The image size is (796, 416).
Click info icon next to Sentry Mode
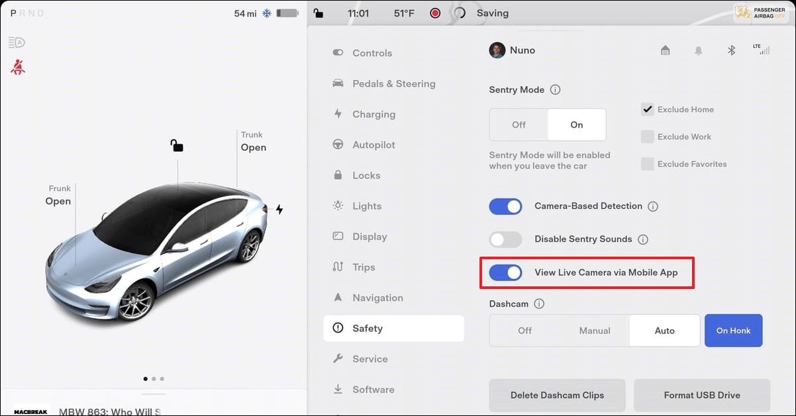coord(556,90)
